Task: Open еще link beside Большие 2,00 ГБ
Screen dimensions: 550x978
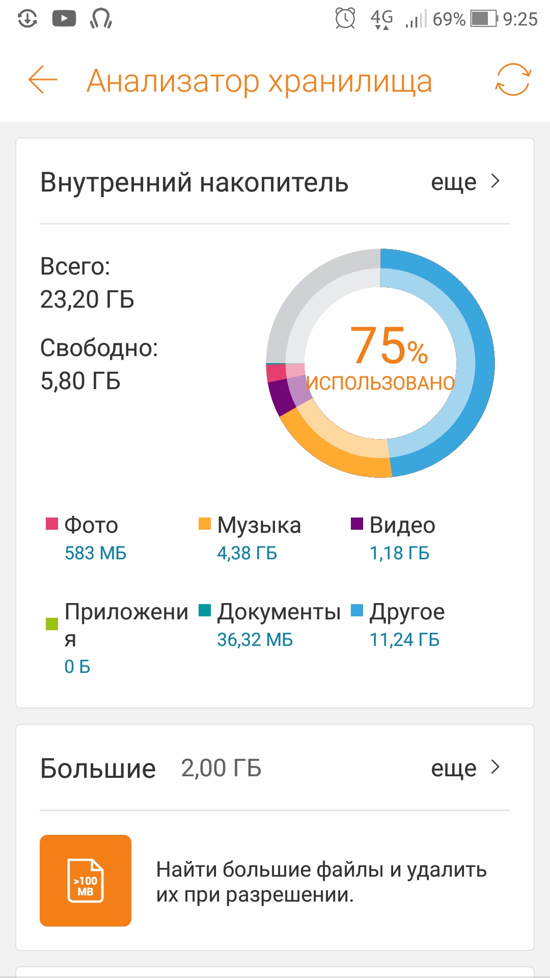Action: click(x=454, y=768)
